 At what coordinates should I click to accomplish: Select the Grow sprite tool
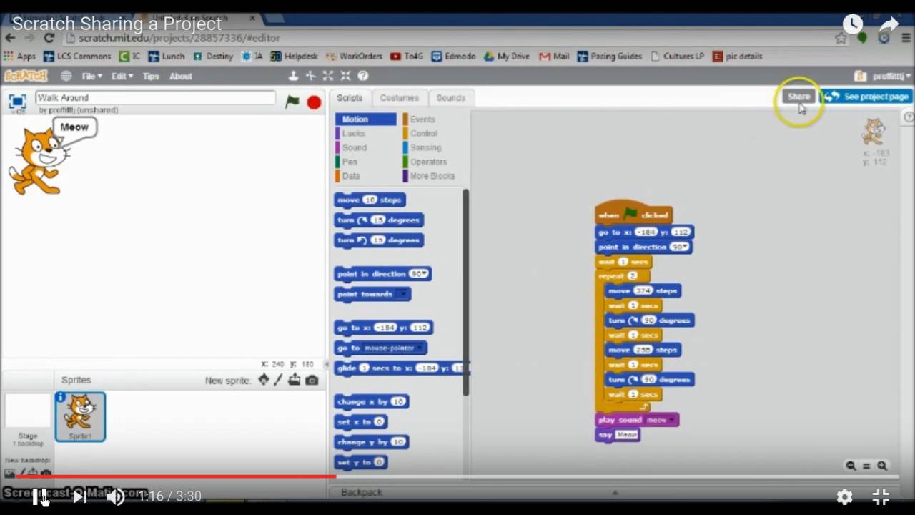pyautogui.click(x=328, y=76)
